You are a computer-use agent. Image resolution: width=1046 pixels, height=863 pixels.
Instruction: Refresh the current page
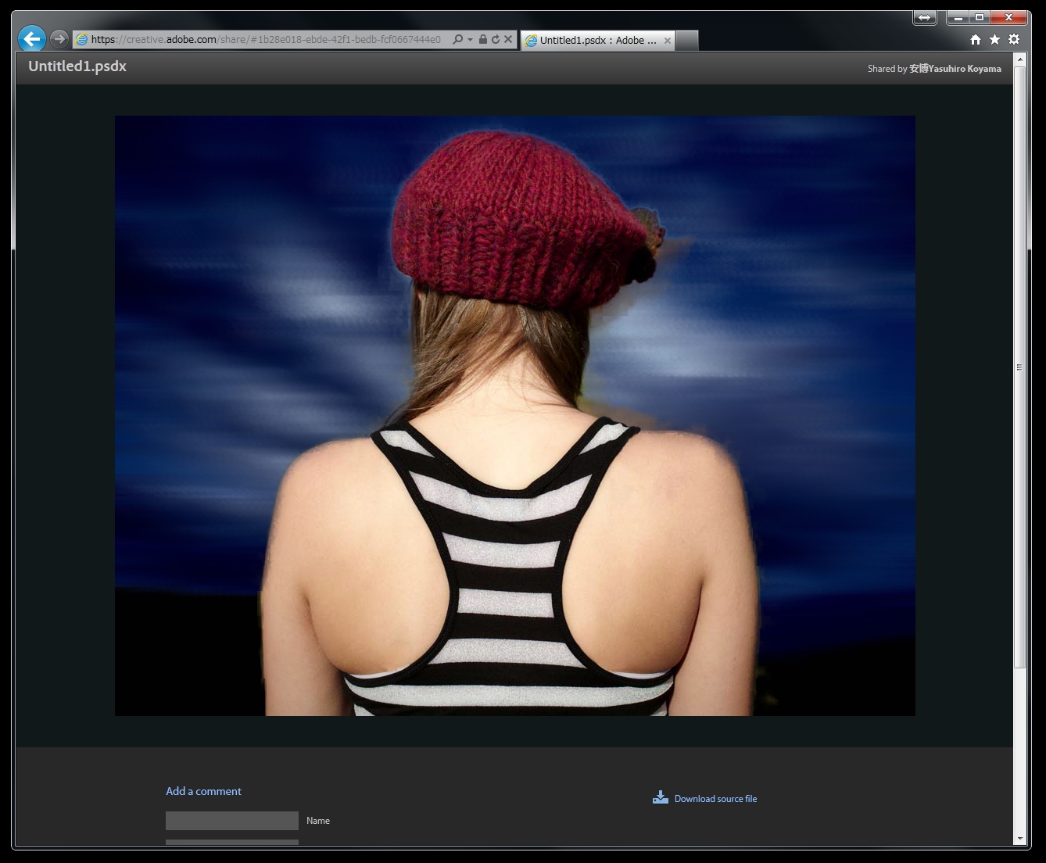coord(495,39)
